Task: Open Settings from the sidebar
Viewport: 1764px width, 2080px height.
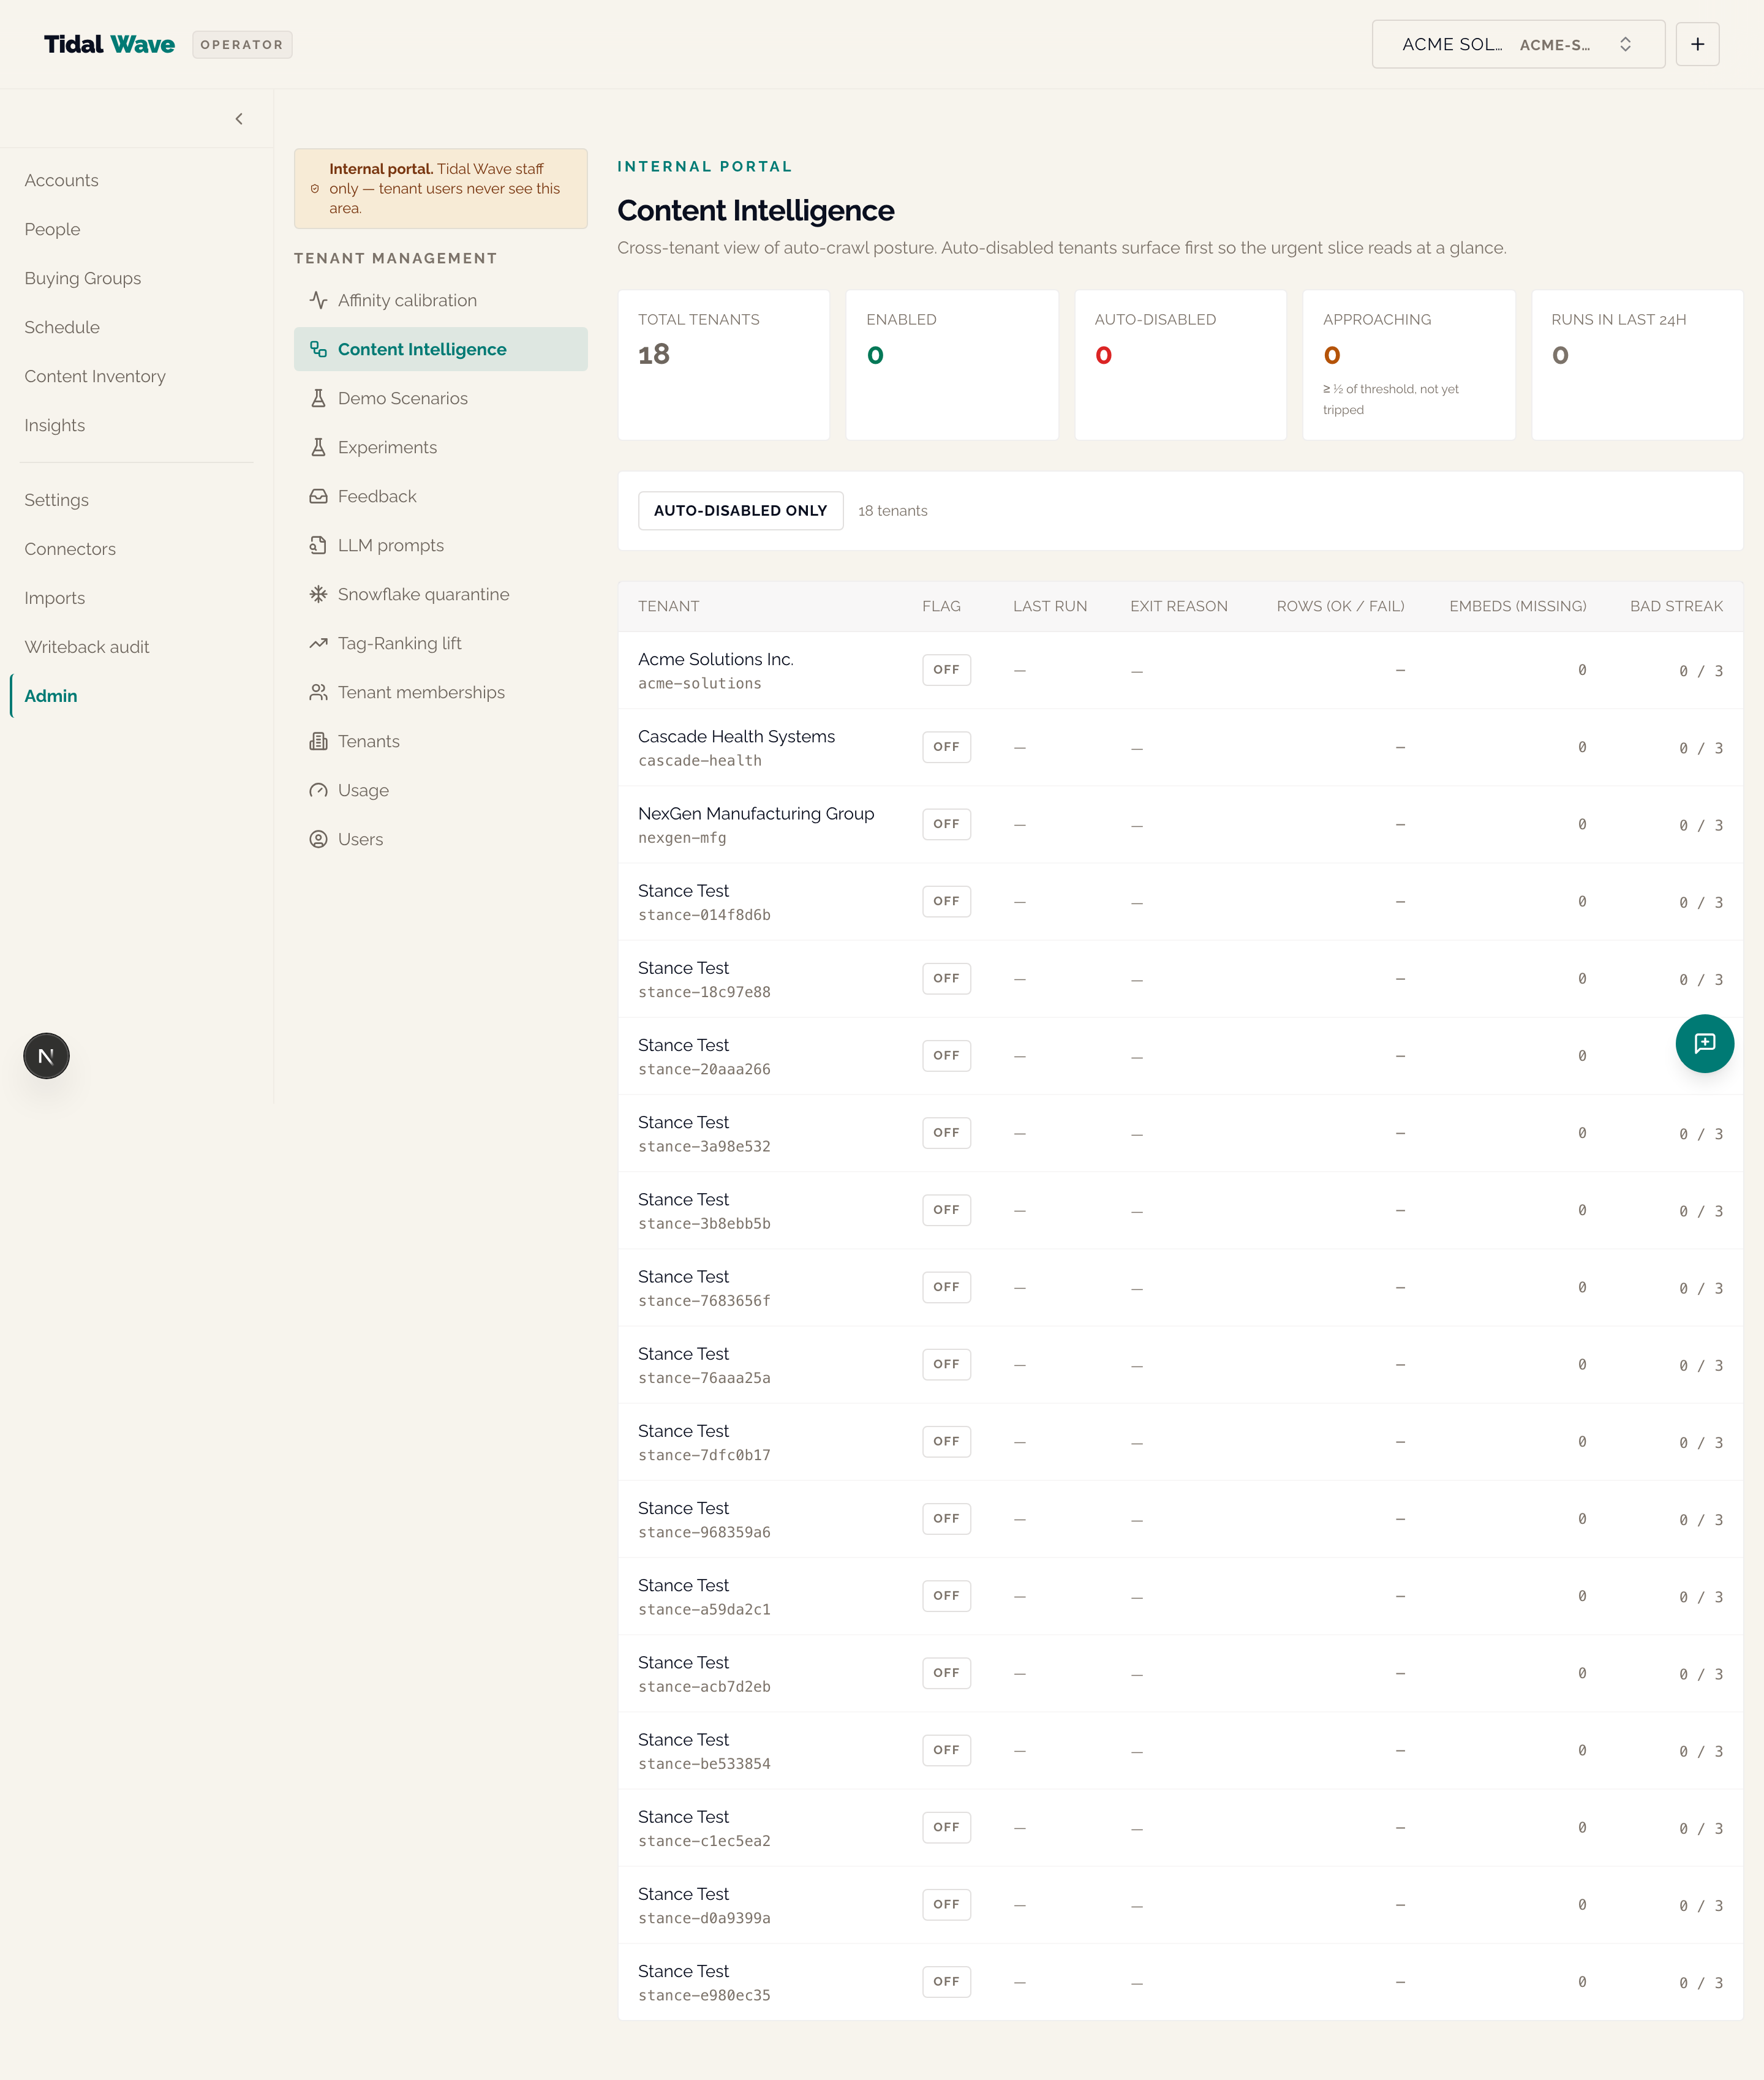Action: 56,500
